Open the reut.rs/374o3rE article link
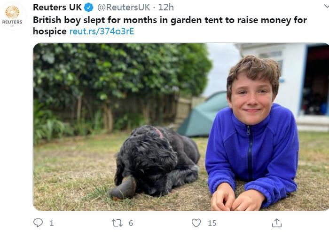 (102, 32)
